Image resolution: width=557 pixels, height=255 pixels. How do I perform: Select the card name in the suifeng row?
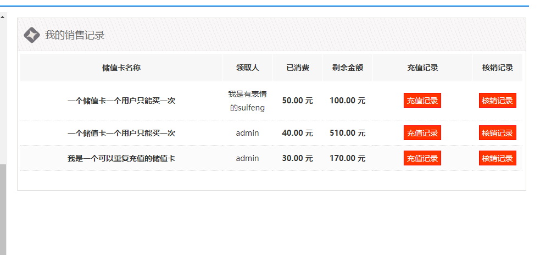tap(121, 101)
